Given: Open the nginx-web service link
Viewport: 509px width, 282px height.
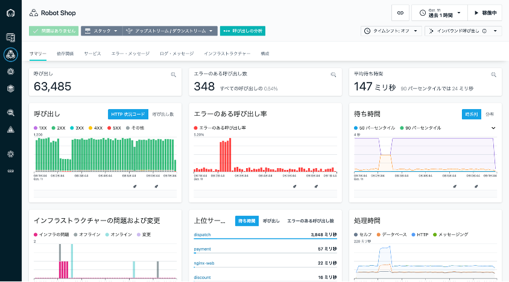Looking at the screenshot, I should point(204,263).
